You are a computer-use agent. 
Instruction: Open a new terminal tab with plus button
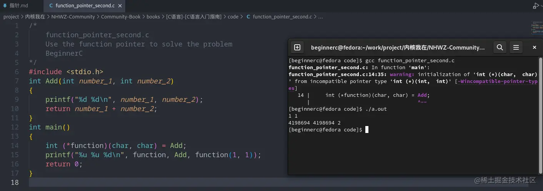(x=297, y=47)
